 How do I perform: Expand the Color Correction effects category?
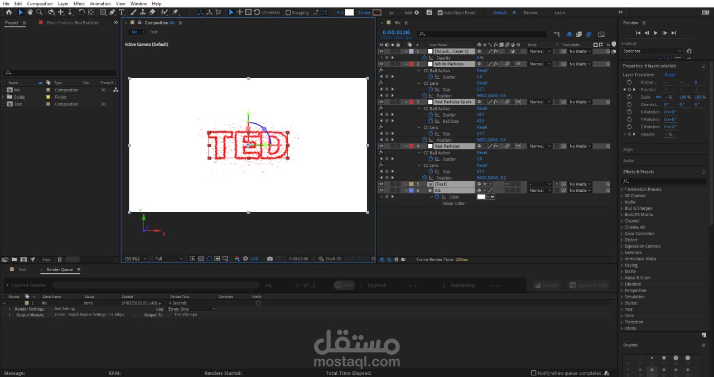[x=622, y=234]
